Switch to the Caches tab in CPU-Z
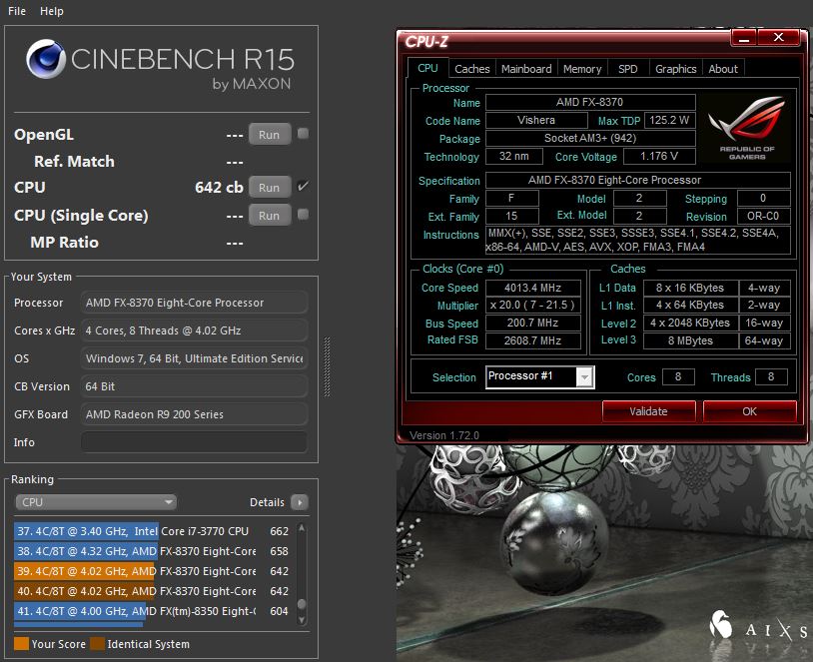The image size is (813, 662). tap(471, 69)
